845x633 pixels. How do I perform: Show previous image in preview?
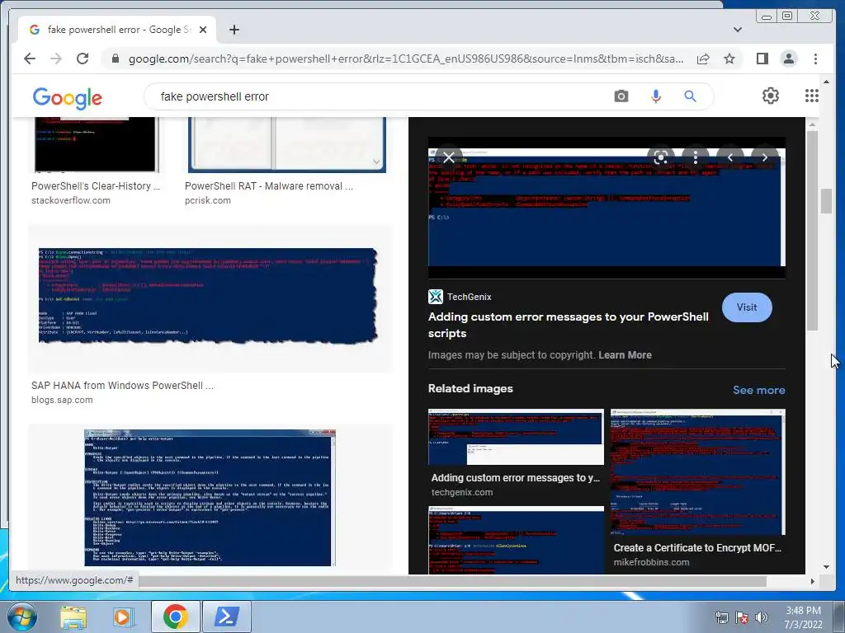coord(730,157)
